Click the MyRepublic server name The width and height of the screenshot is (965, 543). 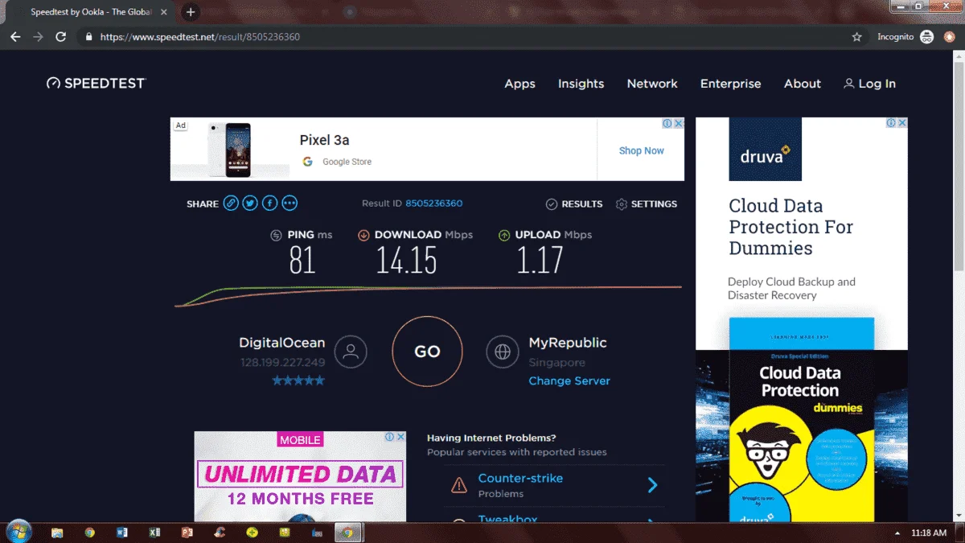[568, 343]
